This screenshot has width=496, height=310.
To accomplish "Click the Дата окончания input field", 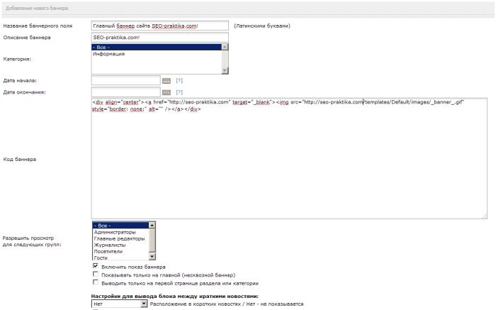I will [126, 92].
